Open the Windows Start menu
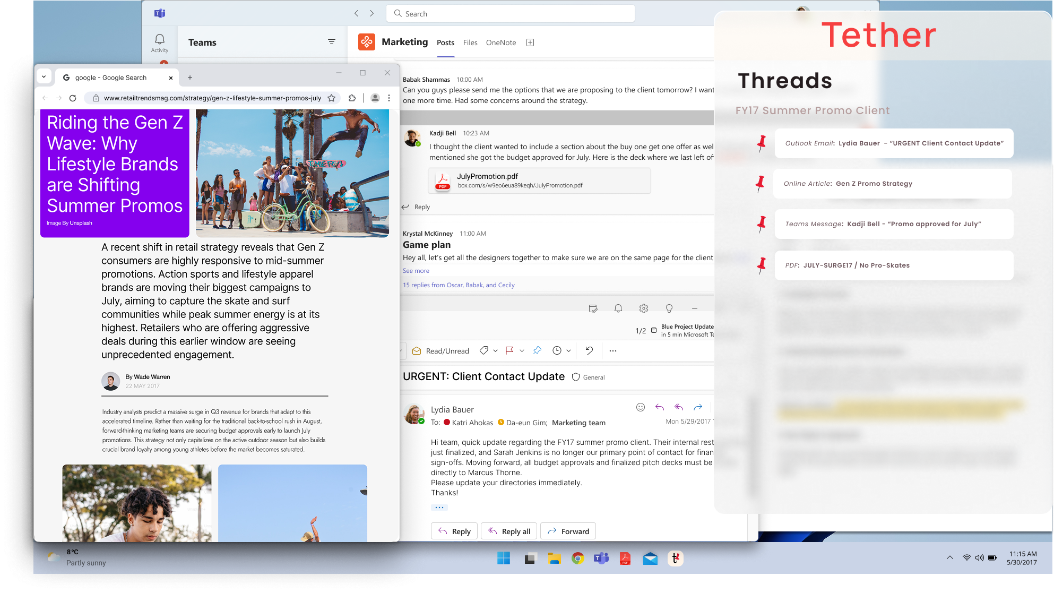Viewport: 1054px width, 593px height. 504,558
